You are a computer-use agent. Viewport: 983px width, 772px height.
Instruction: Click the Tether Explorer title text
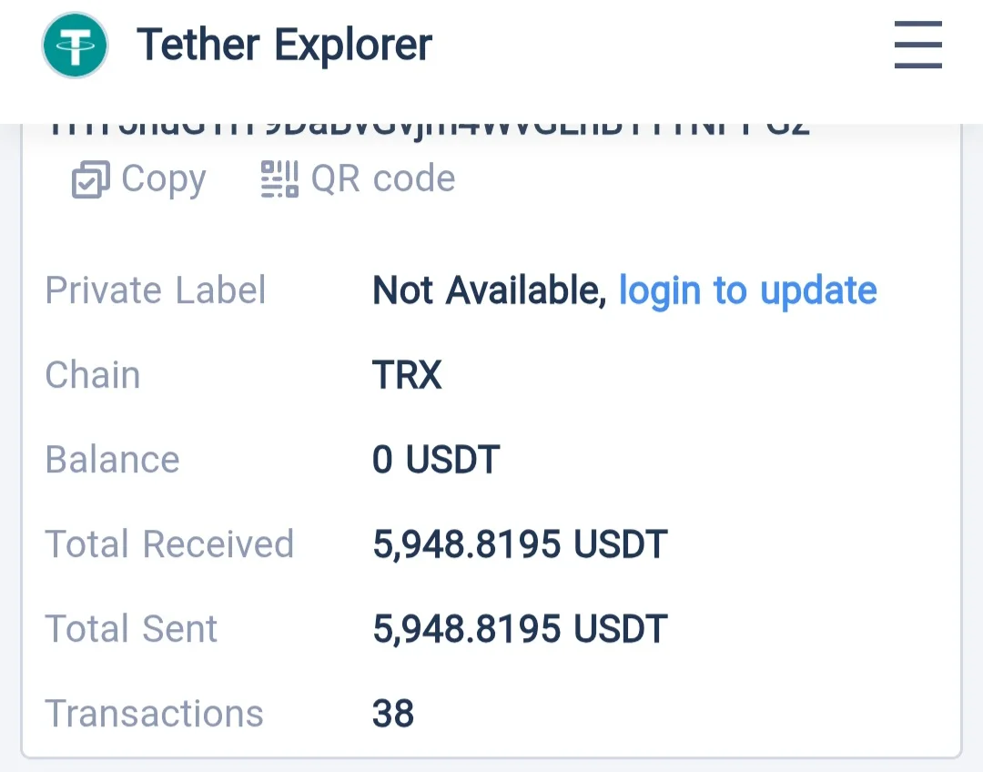pos(284,46)
